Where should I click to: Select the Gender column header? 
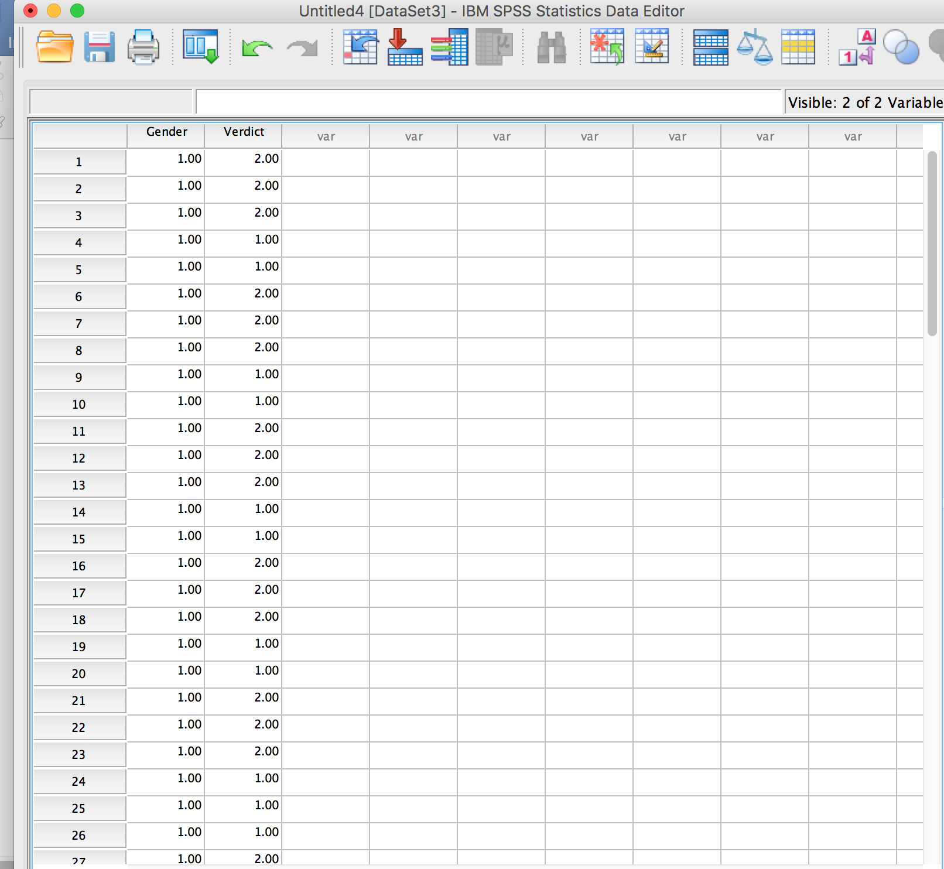coord(166,132)
